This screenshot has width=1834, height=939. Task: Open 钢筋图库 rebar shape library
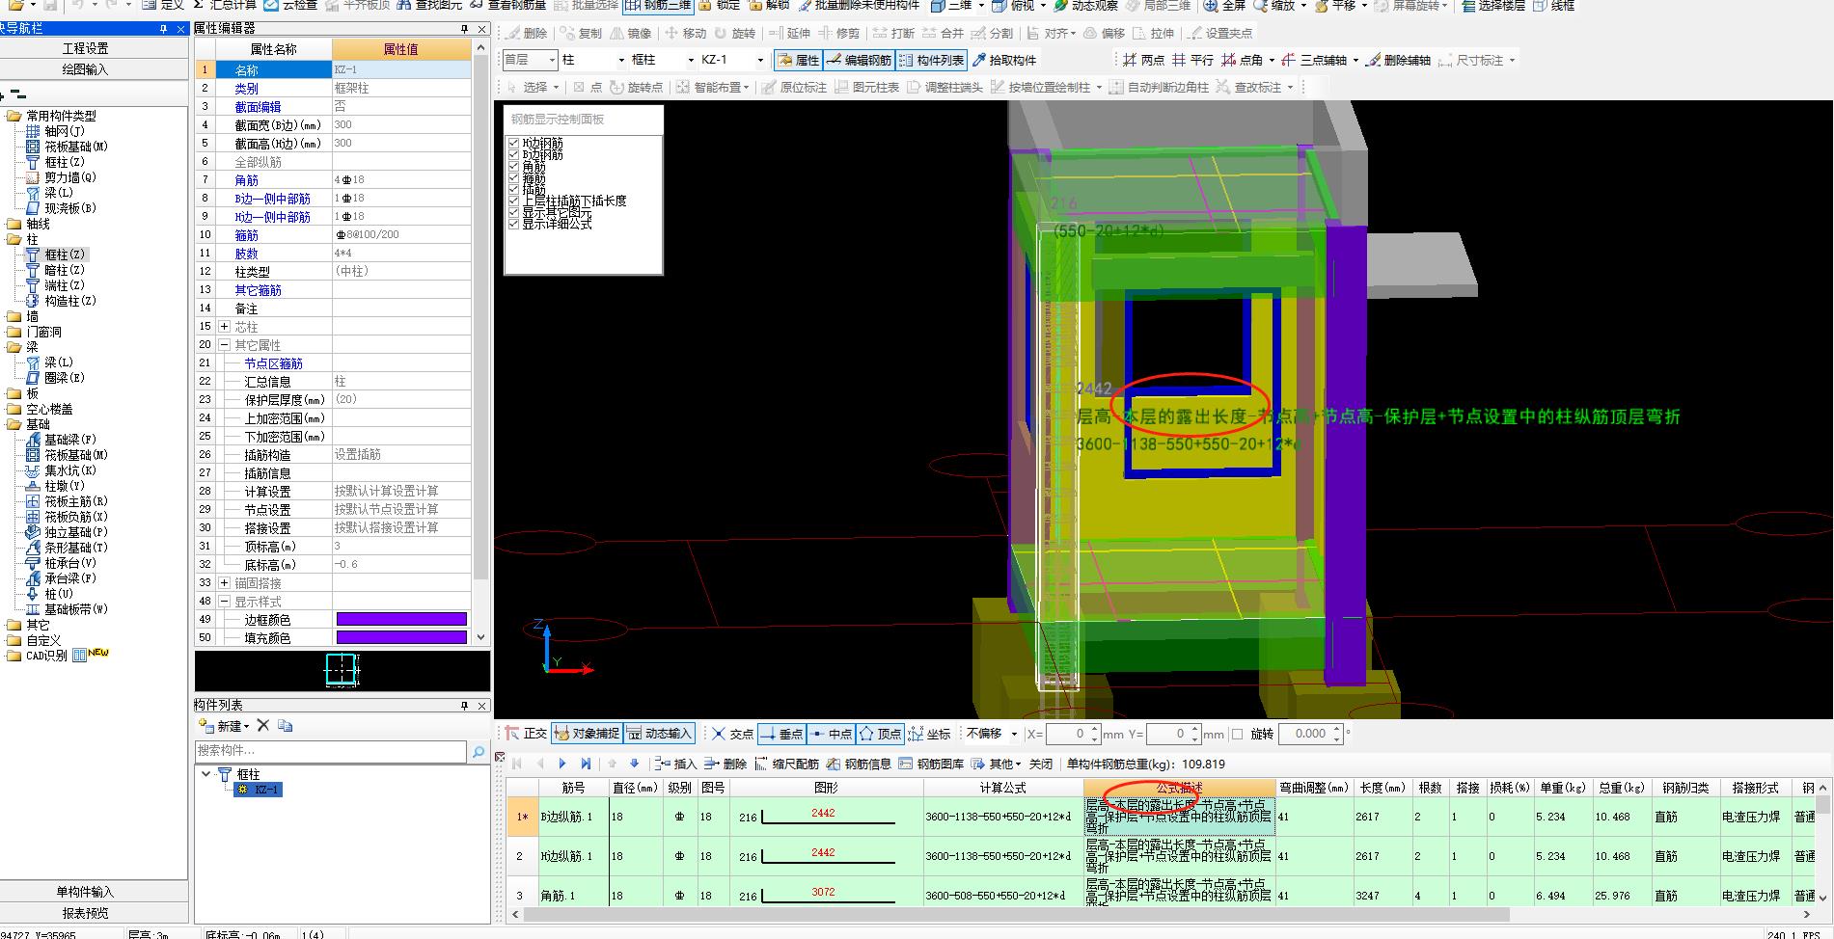pyautogui.click(x=931, y=764)
